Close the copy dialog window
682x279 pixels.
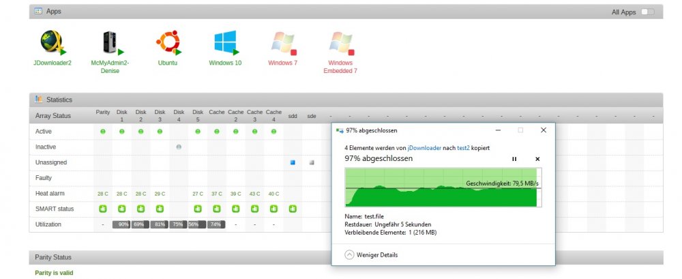(544, 130)
